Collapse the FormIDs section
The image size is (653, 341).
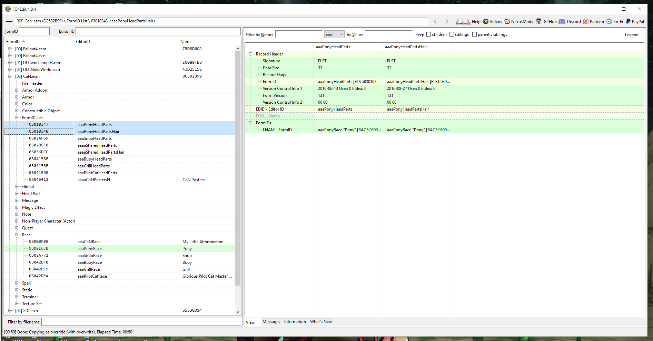pyautogui.click(x=251, y=123)
